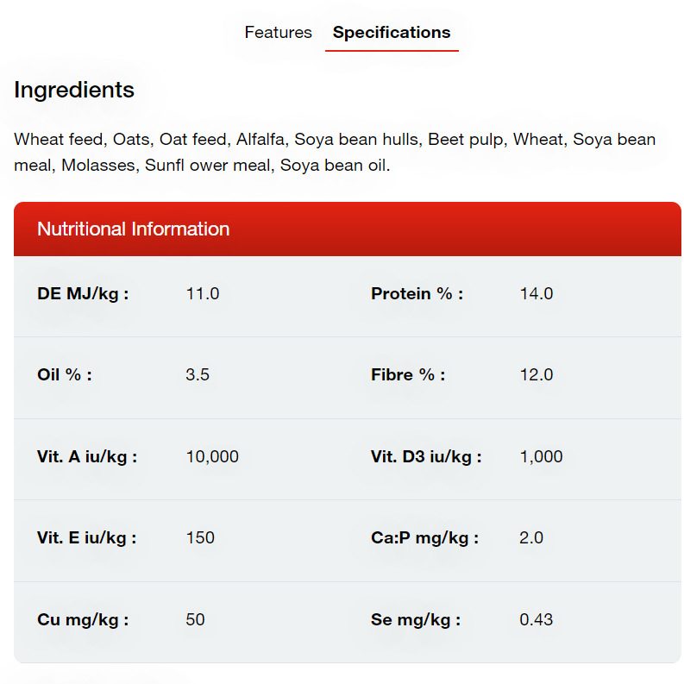Image resolution: width=684 pixels, height=684 pixels.
Task: Click the Protein value 14.0
Action: tap(536, 293)
